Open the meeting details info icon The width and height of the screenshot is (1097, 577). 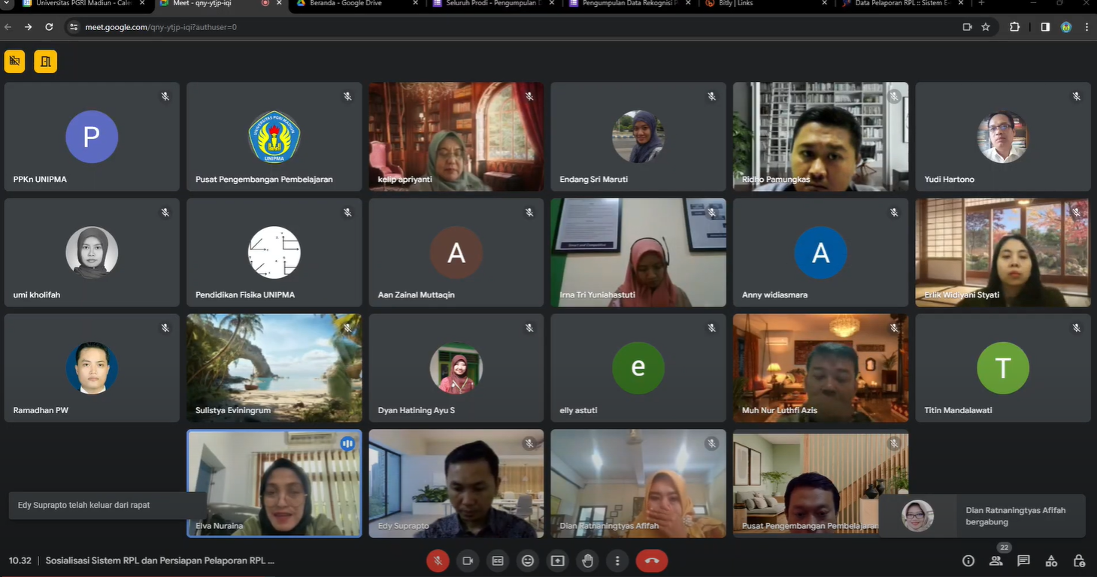click(x=968, y=560)
